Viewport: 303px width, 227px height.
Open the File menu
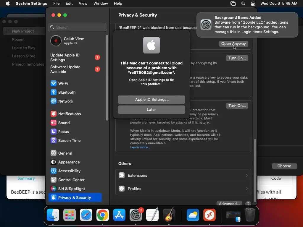(x=57, y=4)
